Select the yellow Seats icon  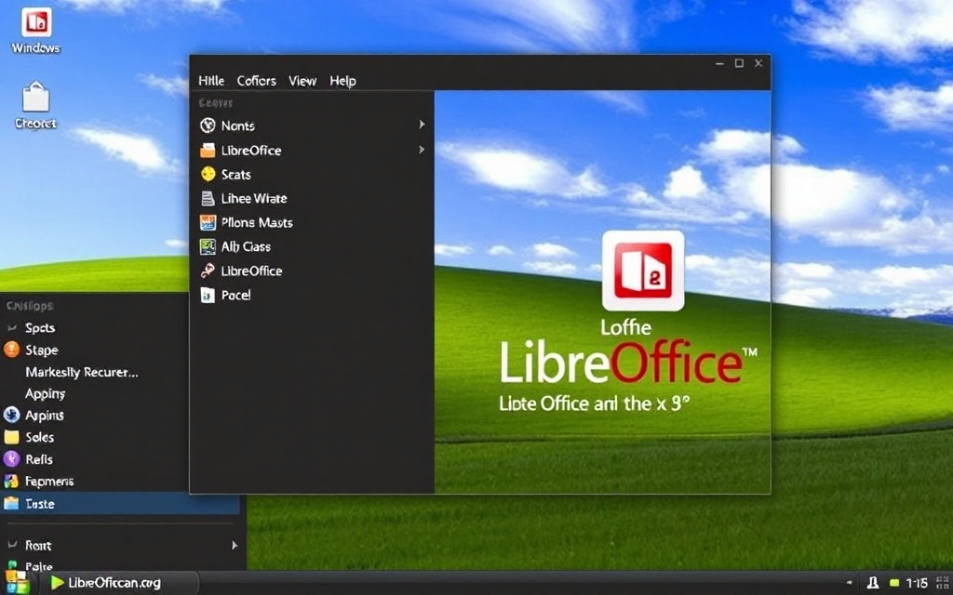(208, 174)
